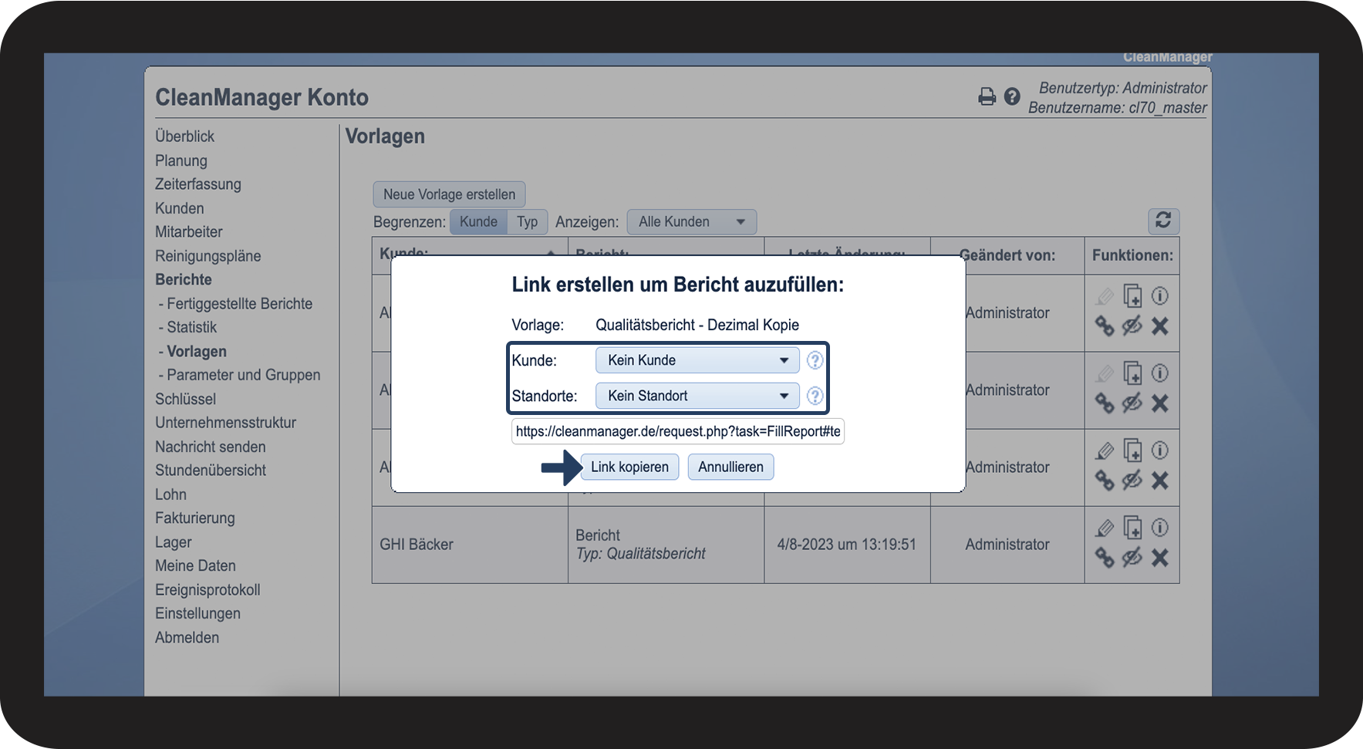The height and width of the screenshot is (749, 1363).
Task: Open the Mitarbeiter page
Action: click(189, 232)
